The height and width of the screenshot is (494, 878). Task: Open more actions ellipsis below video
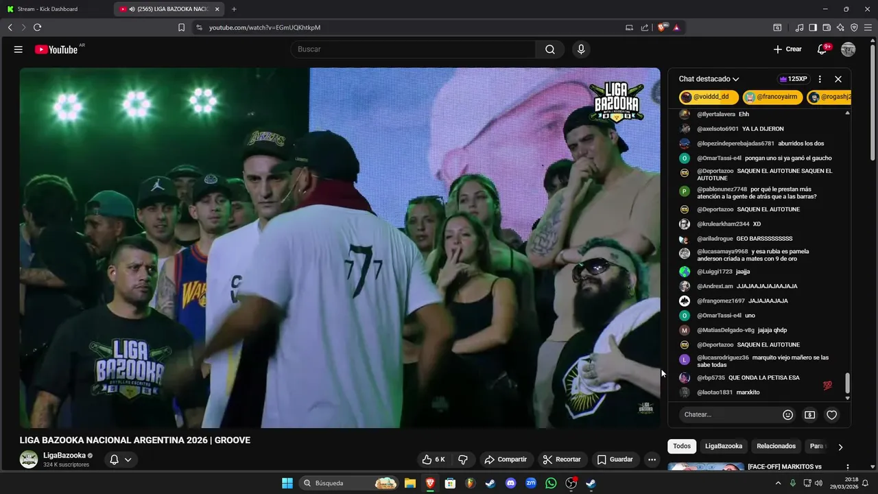click(652, 460)
